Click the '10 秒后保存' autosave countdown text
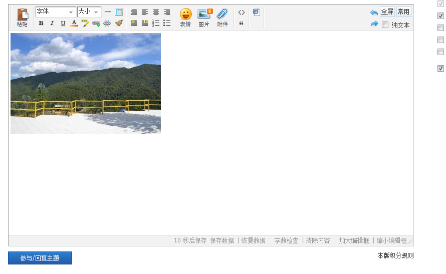Image resolution: width=446 pixels, height=274 pixels. point(190,241)
